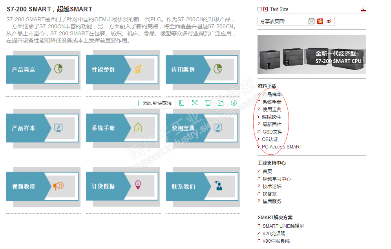Click house icon on 系统手册 tile
The height and width of the screenshot is (249, 391).
point(138,127)
